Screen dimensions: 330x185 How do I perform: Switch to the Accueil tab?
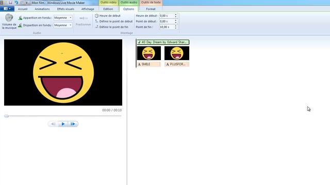[23, 9]
